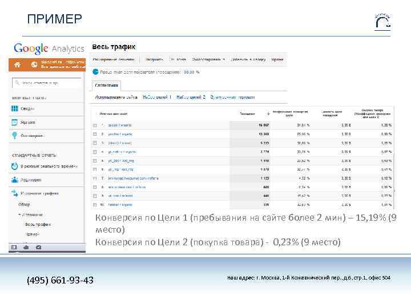
Task: Open the livejournal.com referral link
Action: (134, 179)
